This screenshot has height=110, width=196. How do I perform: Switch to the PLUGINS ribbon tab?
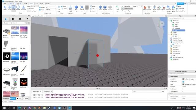pyautogui.click(x=47, y=4)
